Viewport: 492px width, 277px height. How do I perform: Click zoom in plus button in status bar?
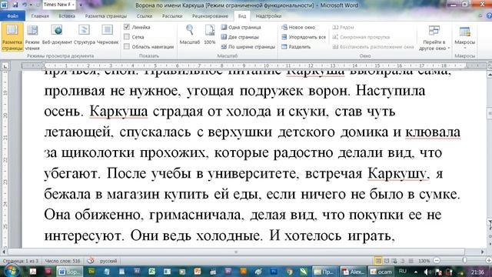pyautogui.click(x=488, y=261)
